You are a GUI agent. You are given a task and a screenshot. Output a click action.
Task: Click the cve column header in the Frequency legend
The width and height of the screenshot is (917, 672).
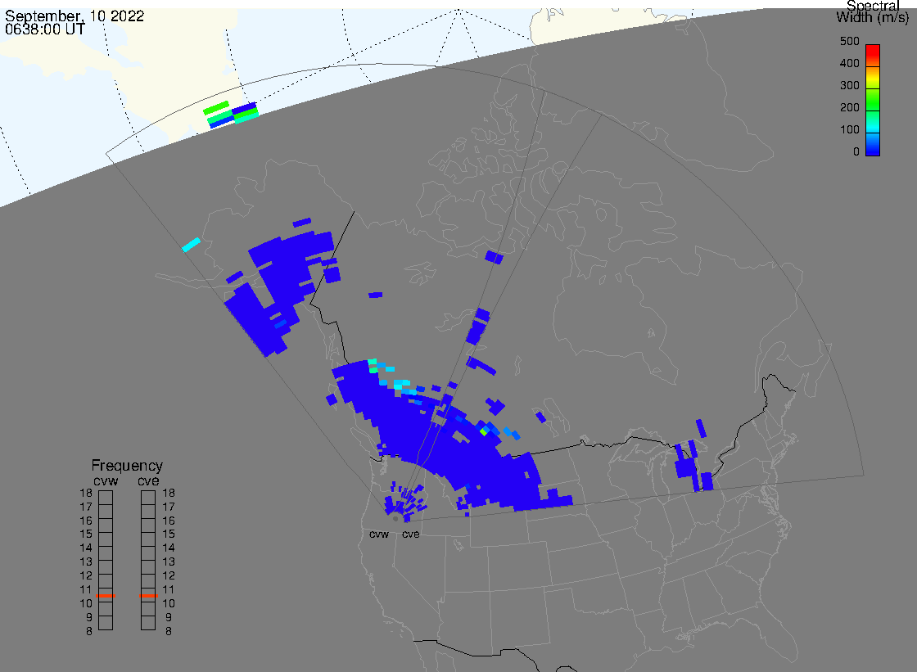tap(148, 480)
